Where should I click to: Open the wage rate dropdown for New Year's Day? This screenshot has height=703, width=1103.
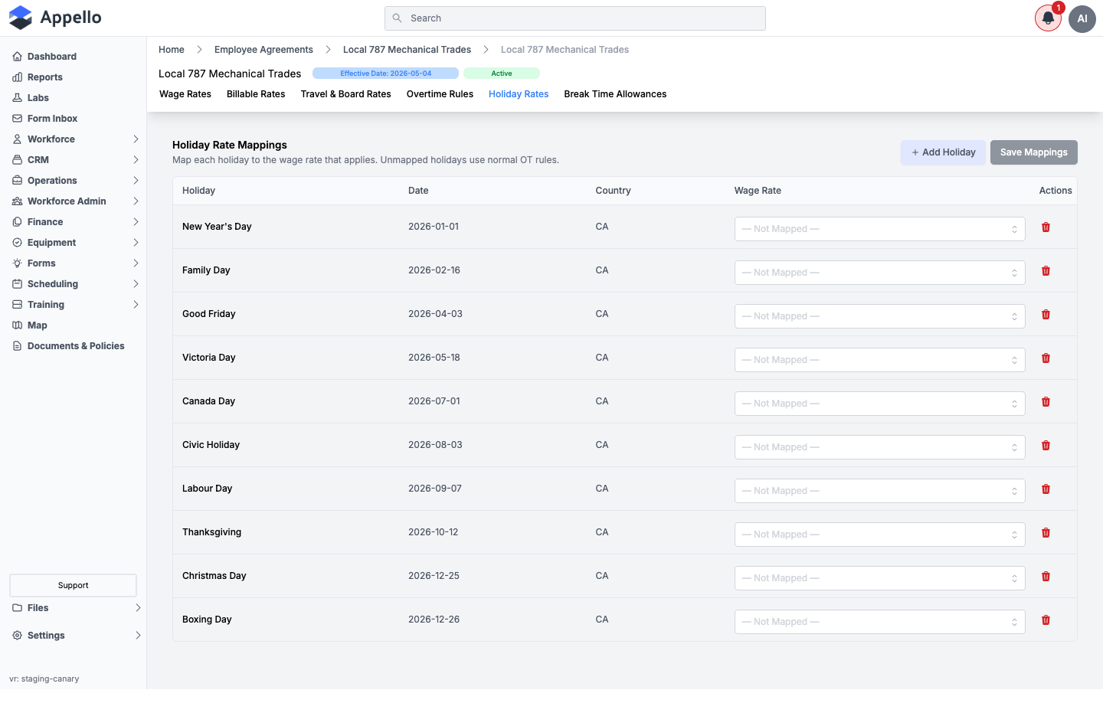pos(879,229)
